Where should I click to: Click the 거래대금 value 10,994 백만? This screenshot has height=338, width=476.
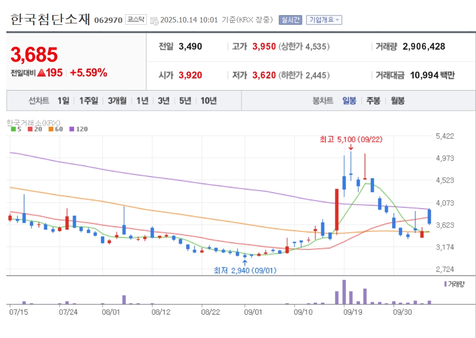tap(432, 75)
